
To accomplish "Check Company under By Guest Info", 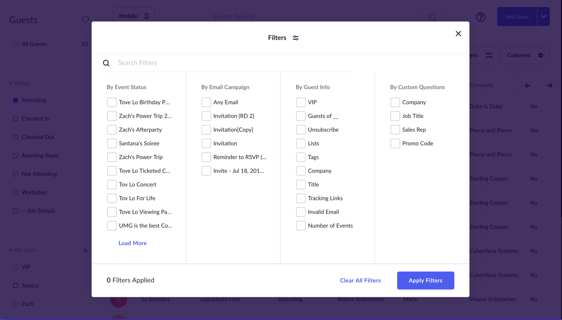I will tap(301, 171).
